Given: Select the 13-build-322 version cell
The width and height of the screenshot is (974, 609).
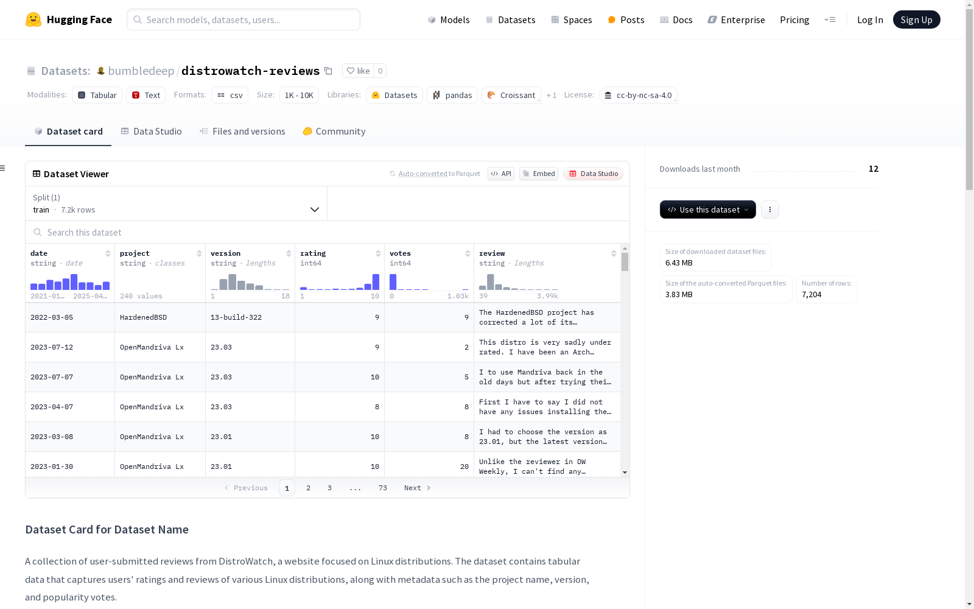Looking at the screenshot, I should click(x=250, y=317).
